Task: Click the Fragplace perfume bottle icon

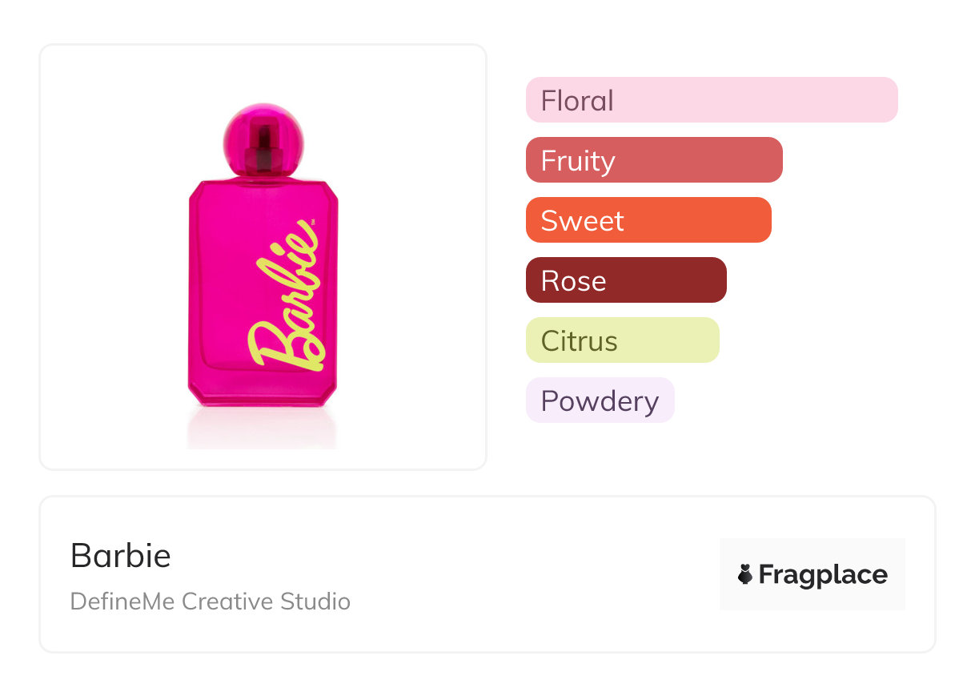Action: 745,574
